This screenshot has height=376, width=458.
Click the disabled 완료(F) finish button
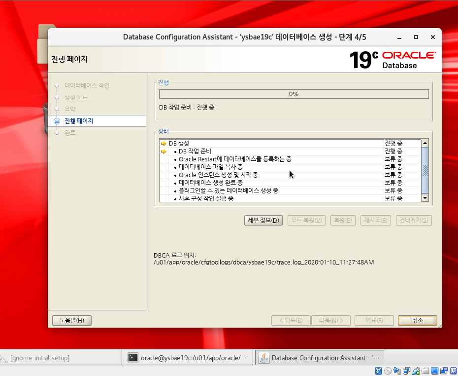click(x=374, y=320)
